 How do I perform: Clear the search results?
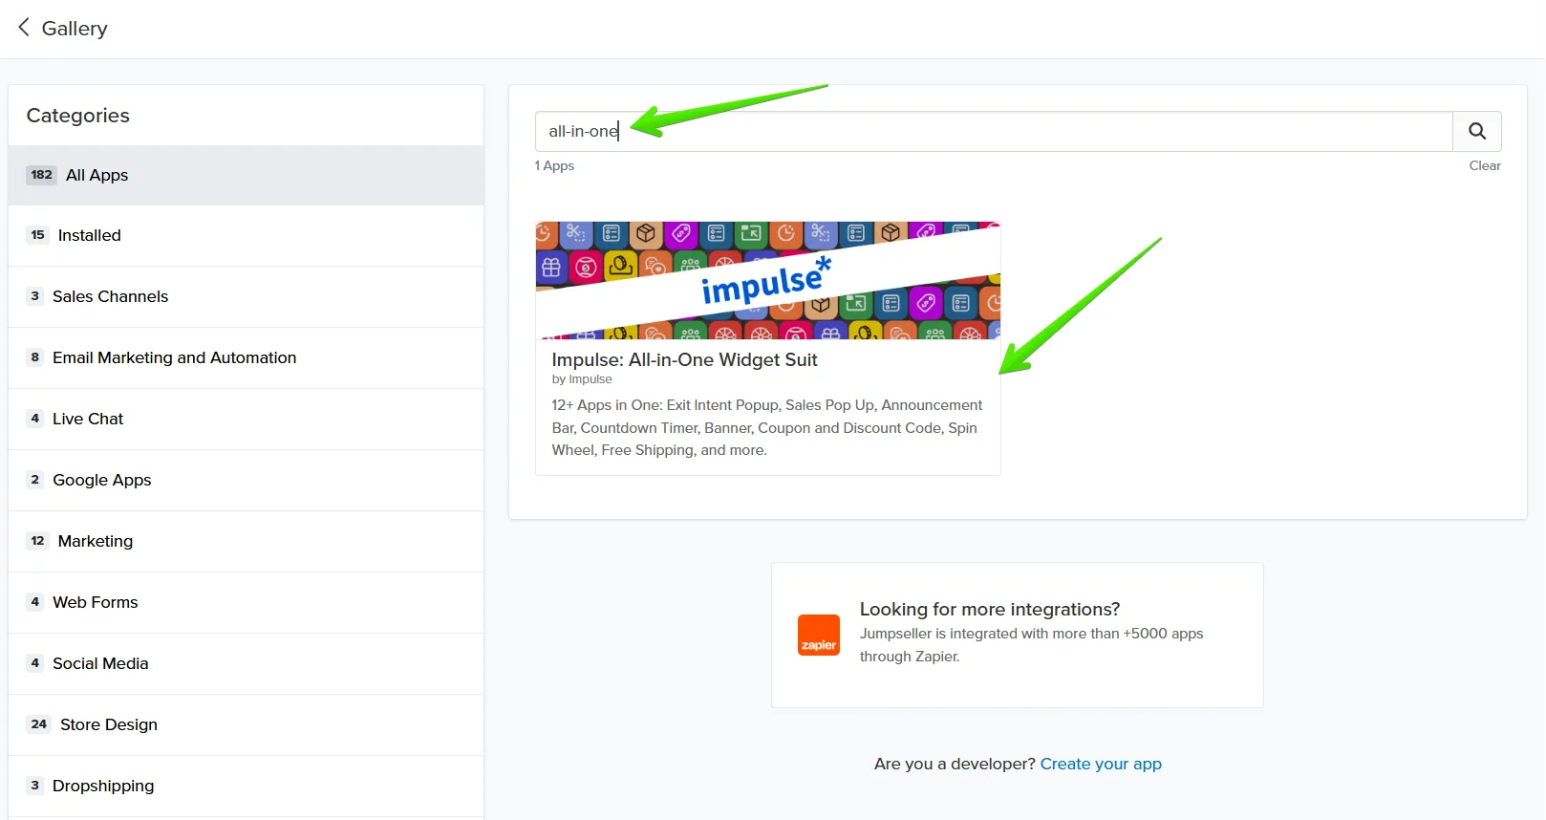[1485, 165]
